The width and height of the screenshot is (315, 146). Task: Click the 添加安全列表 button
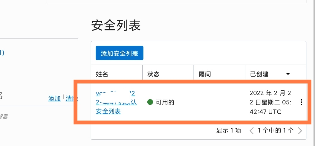pyautogui.click(x=120, y=54)
